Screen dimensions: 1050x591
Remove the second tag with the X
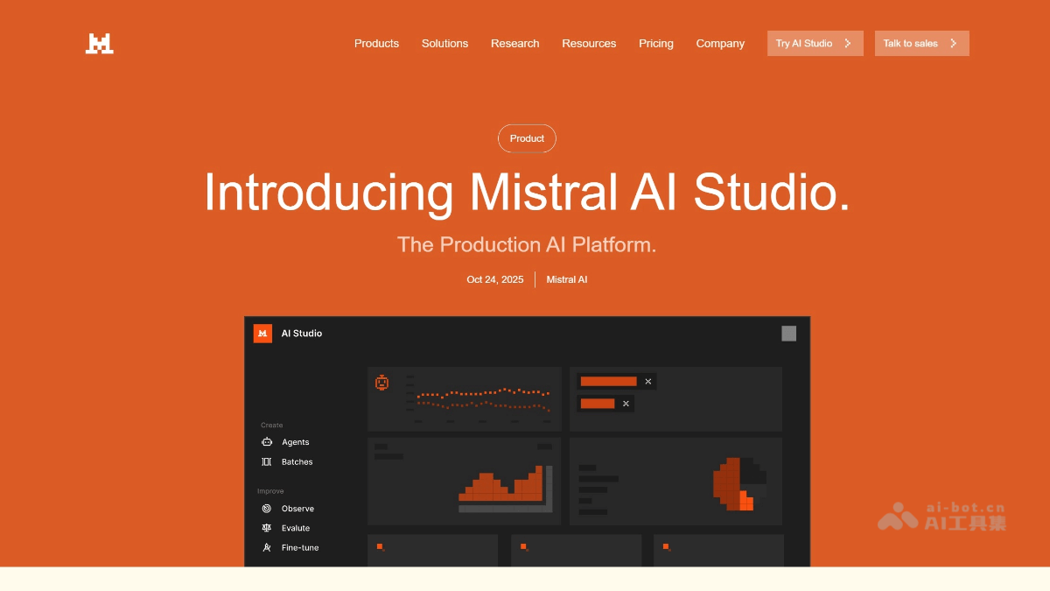[x=626, y=403]
